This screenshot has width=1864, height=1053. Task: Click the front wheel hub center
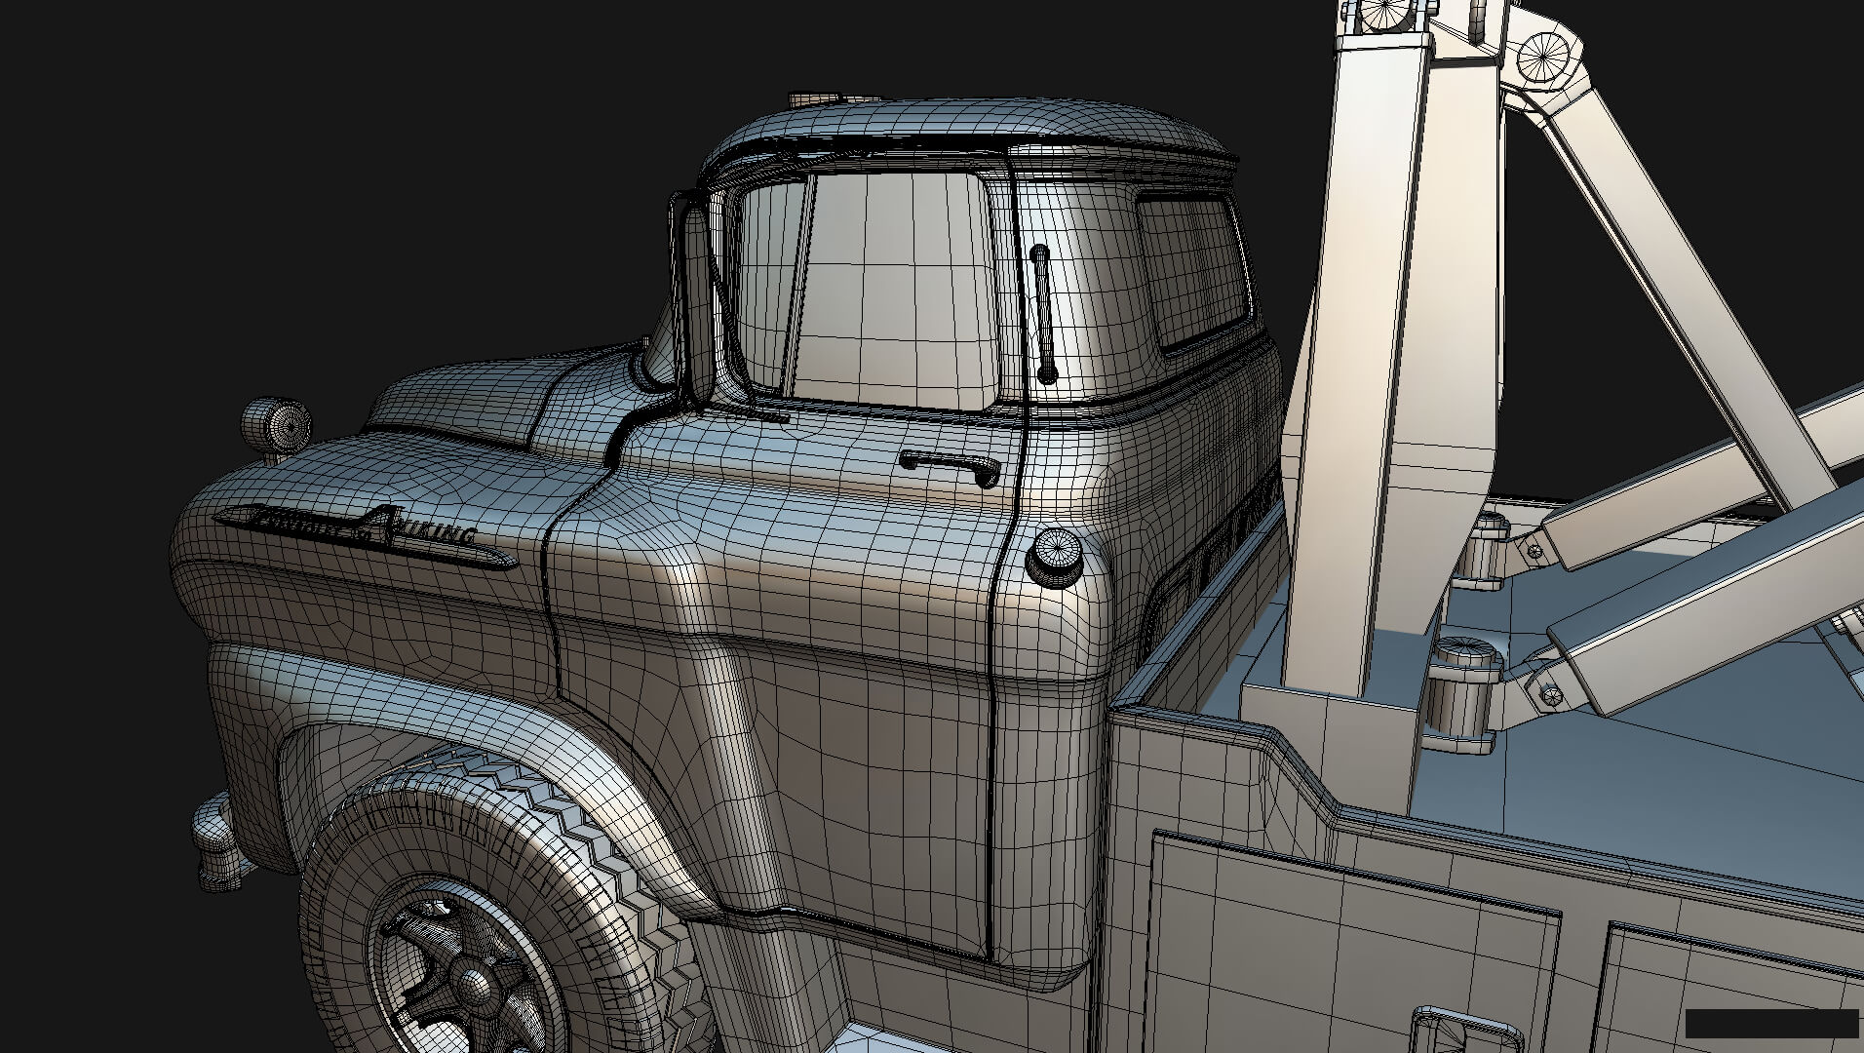pyautogui.click(x=477, y=987)
